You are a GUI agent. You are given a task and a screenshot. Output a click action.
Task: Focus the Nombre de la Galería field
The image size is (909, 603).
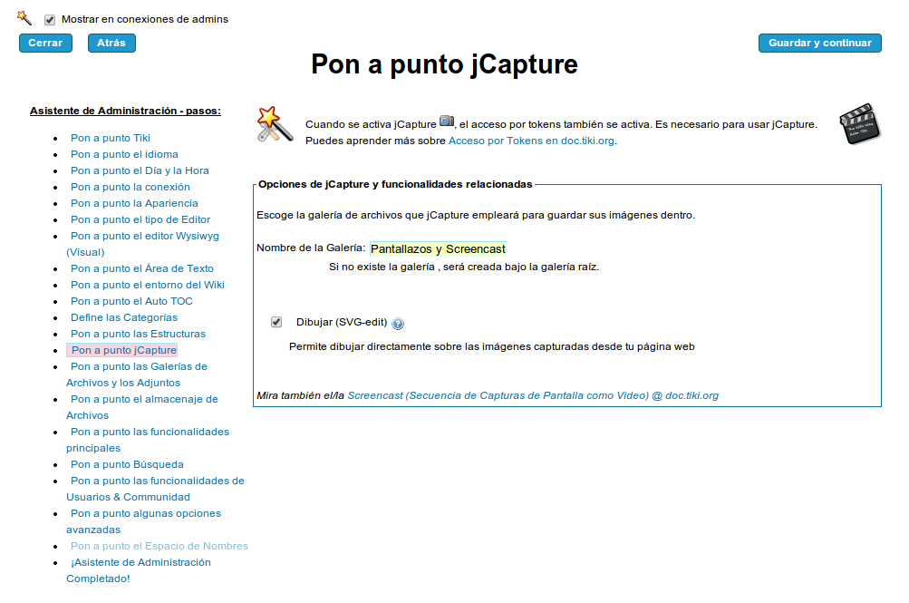438,248
